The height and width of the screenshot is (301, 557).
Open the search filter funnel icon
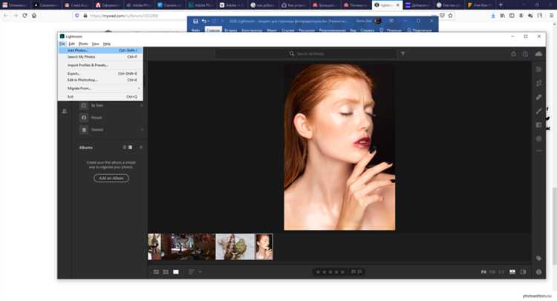(403, 54)
